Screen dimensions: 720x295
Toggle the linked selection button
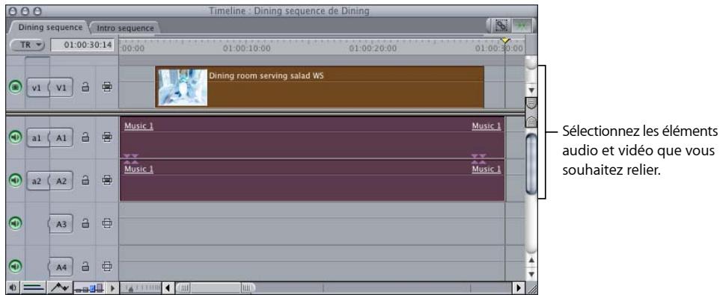point(501,25)
